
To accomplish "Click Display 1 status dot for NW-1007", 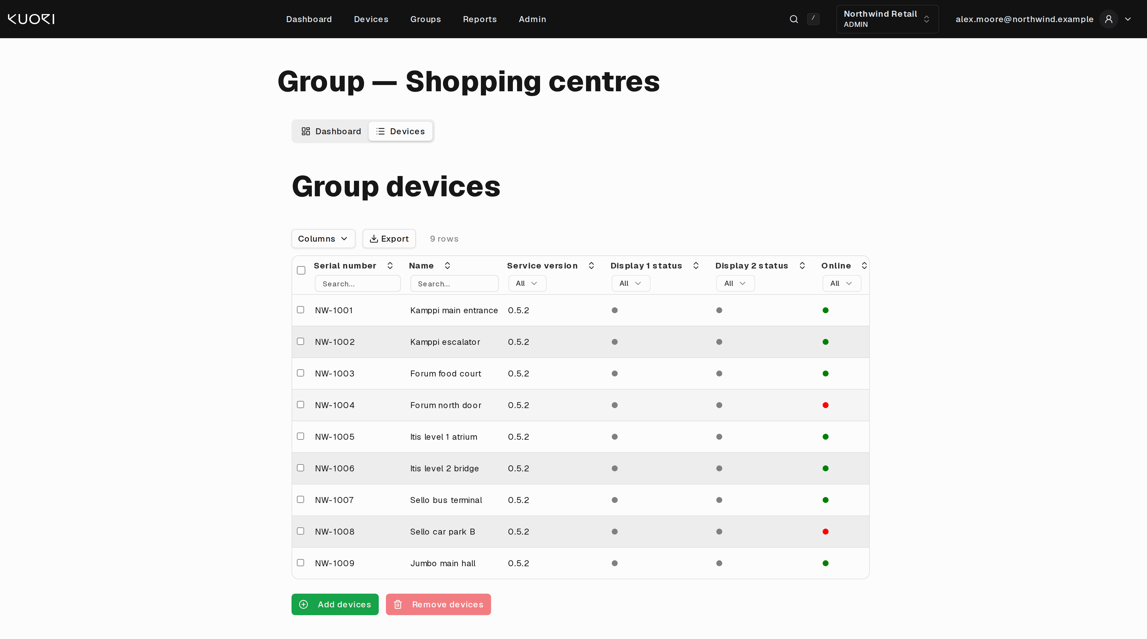I will pyautogui.click(x=614, y=500).
